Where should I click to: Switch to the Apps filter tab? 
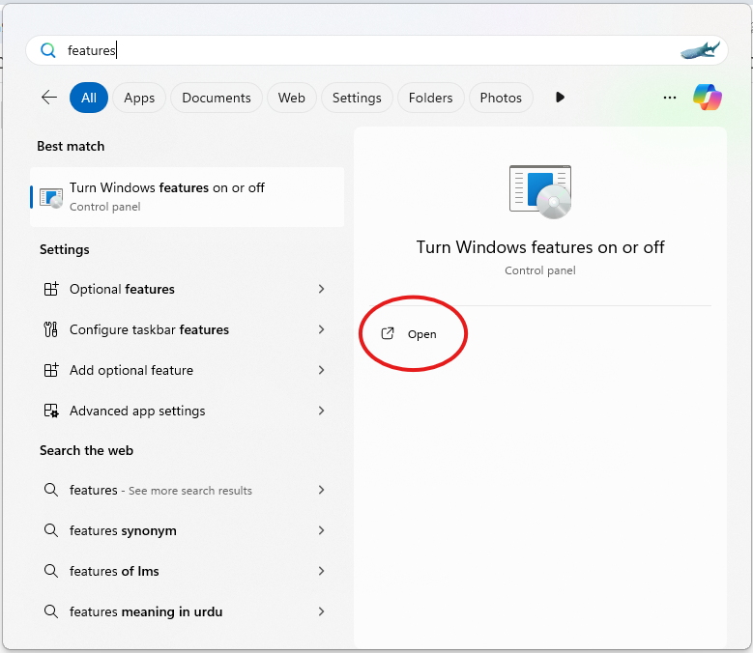click(139, 98)
